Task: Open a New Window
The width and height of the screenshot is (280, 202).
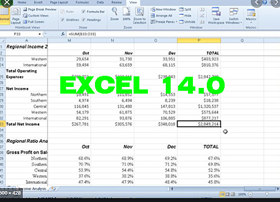Action: (x=163, y=9)
